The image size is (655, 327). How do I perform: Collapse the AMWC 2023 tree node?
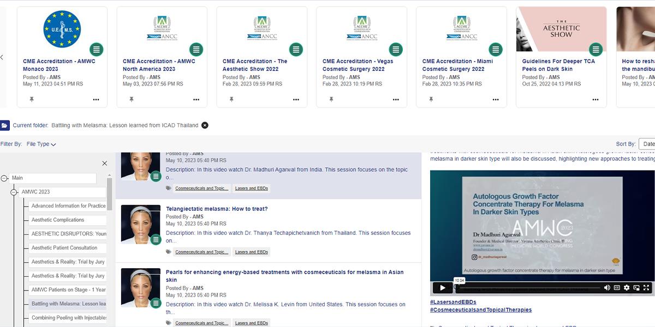[x=14, y=192]
